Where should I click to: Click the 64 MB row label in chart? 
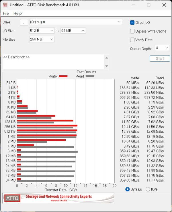[x=11, y=180]
